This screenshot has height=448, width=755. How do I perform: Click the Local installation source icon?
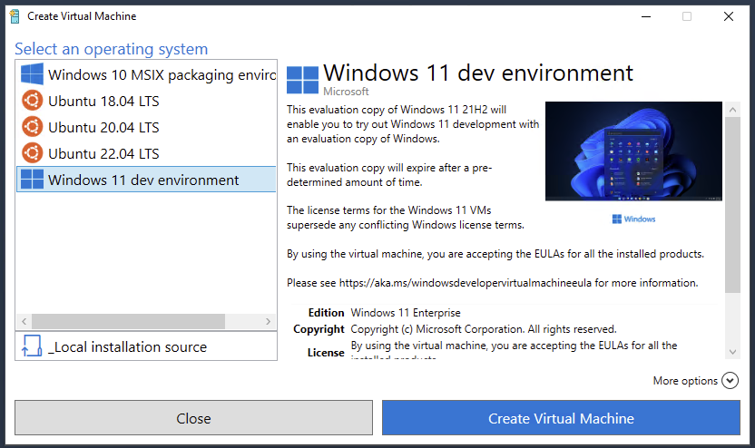pos(32,346)
